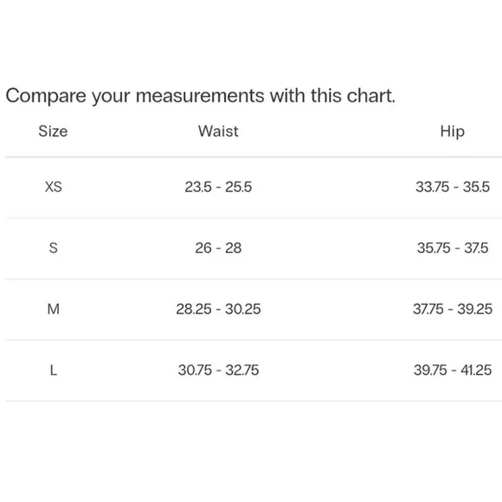Click the M waist range 28.25 - 30.25
Screen dimensions: 502x502
(218, 309)
